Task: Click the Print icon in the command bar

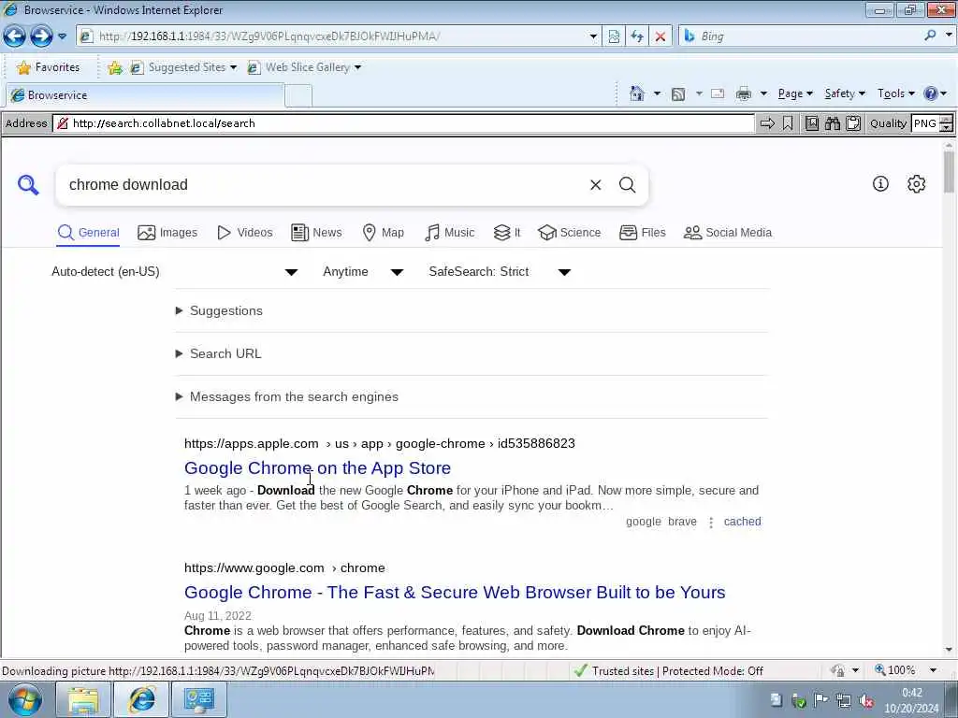Action: coord(744,93)
